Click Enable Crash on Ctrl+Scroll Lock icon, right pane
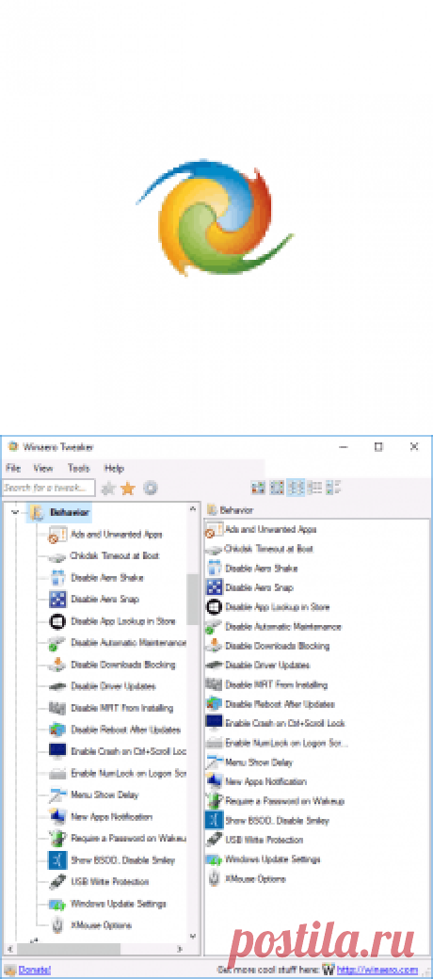Screen dimensions: 433x979 click(x=214, y=723)
